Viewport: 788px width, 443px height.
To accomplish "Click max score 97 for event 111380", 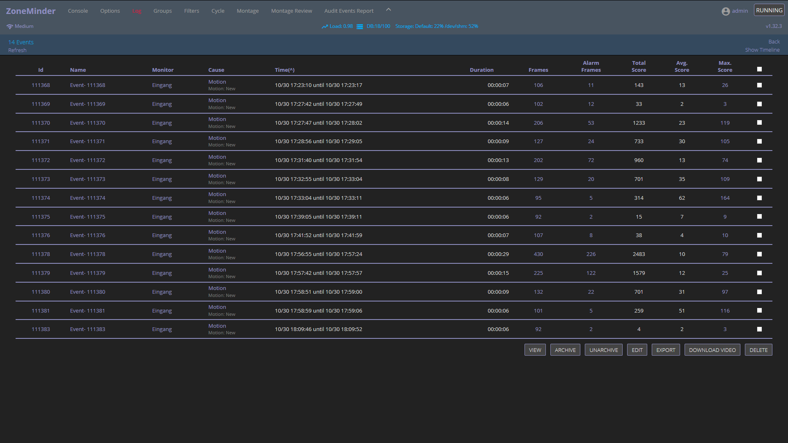I will [725, 292].
